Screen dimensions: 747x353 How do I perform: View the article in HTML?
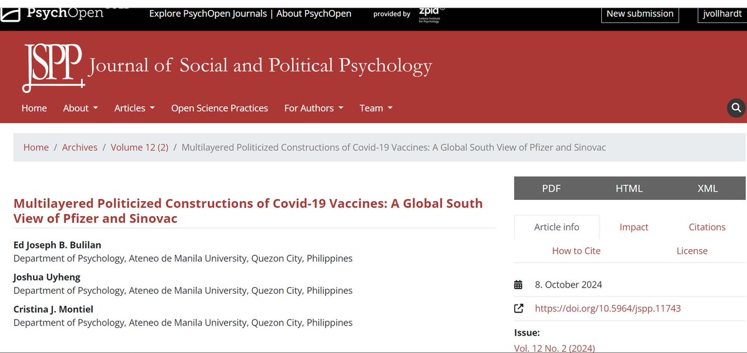click(x=629, y=188)
